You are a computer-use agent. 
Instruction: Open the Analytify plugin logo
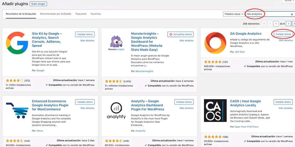pos(116,110)
